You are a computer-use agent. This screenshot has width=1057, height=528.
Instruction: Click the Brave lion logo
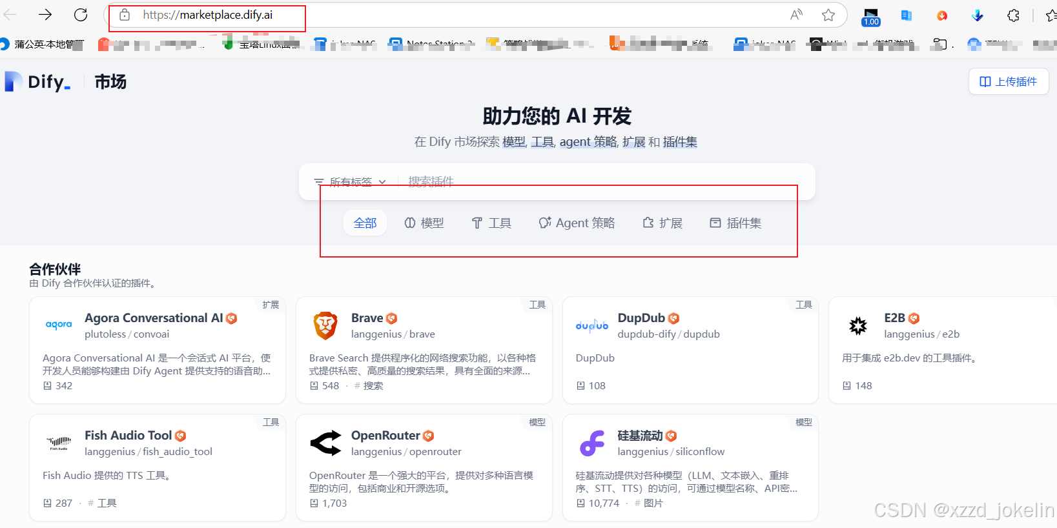click(325, 325)
